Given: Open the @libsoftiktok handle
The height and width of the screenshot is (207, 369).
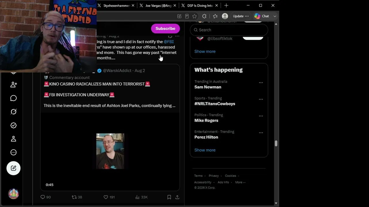Looking at the screenshot, I should (220, 39).
